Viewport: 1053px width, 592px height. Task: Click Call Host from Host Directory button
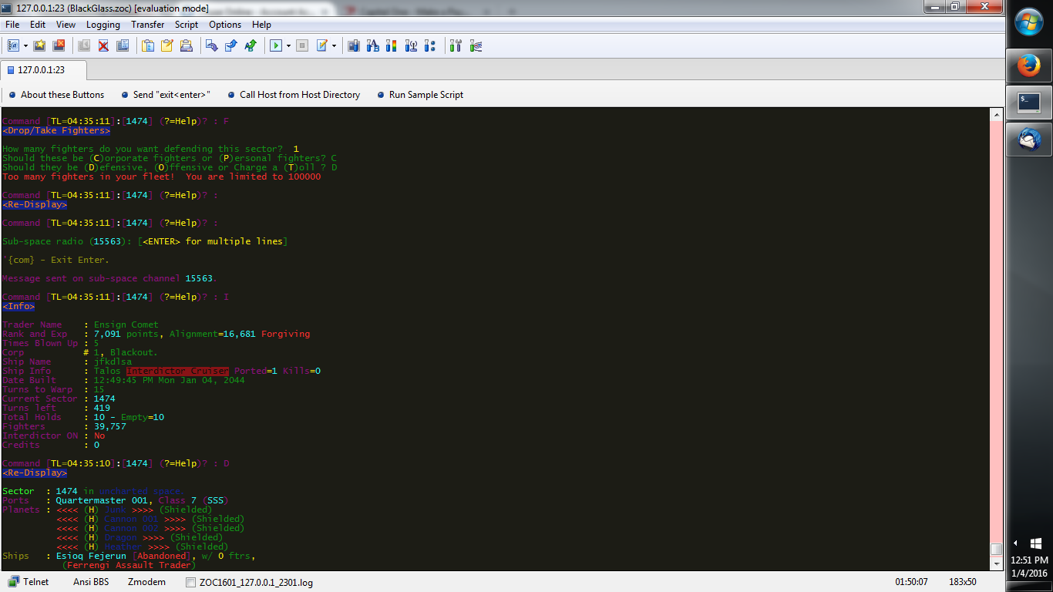299,95
